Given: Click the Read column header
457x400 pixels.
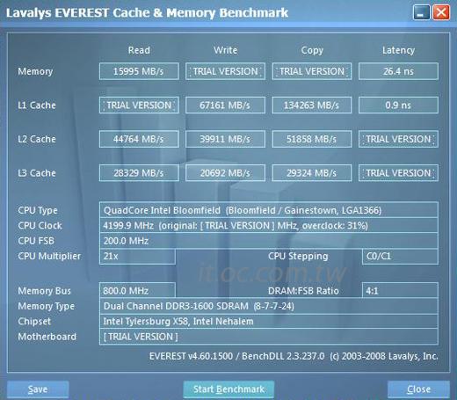Looking at the screenshot, I should click(x=139, y=50).
